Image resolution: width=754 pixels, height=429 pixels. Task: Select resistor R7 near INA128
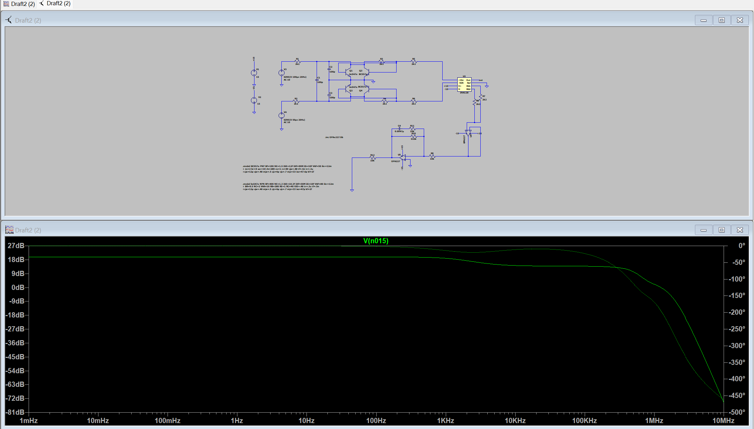[480, 98]
